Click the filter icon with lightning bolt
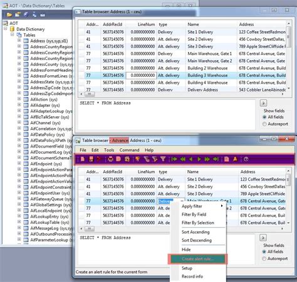The width and height of the screenshot is (297, 282). tap(138, 159)
